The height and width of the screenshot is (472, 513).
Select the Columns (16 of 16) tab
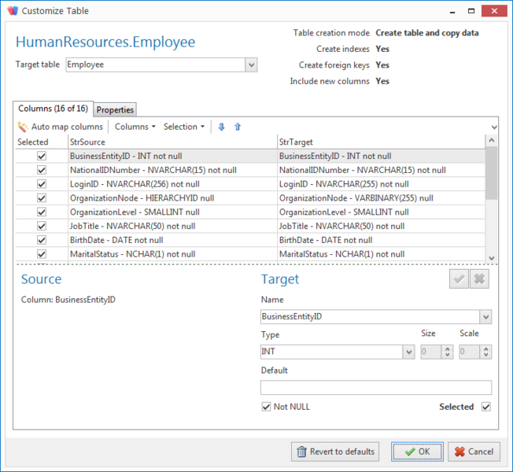[x=53, y=109]
